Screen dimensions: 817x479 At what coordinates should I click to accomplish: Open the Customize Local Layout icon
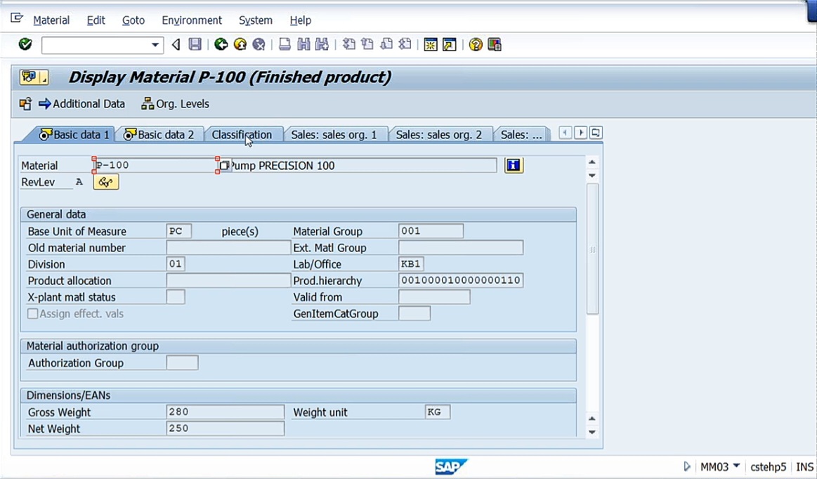coord(495,45)
